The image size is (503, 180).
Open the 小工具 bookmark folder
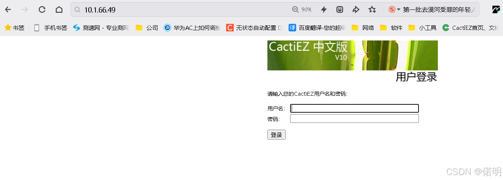pos(422,28)
